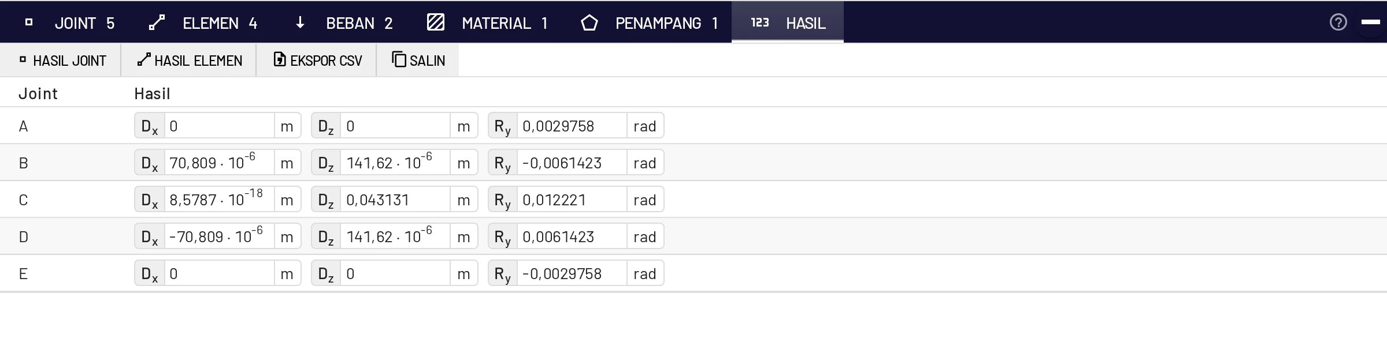Click the square joint icon in top tab
This screenshot has height=346, width=1387.
tap(29, 22)
